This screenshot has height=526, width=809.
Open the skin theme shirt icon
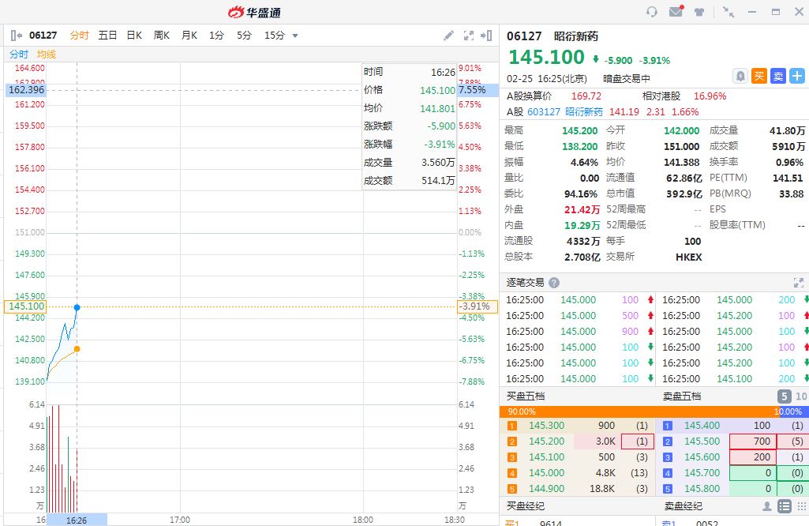point(699,12)
